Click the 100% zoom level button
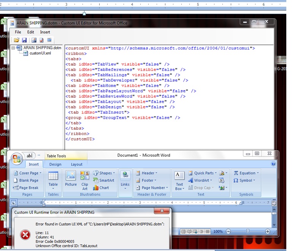Image resolution: width=292 pixels, height=251 pixels. tap(218, 232)
